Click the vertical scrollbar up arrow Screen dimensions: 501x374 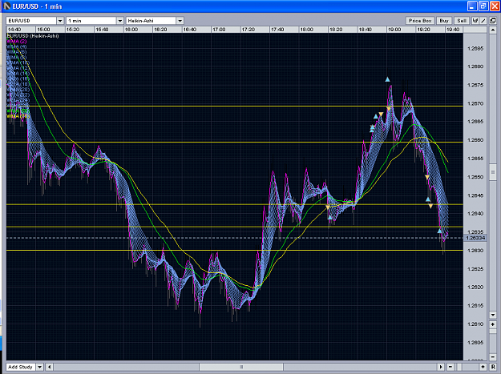click(x=493, y=30)
